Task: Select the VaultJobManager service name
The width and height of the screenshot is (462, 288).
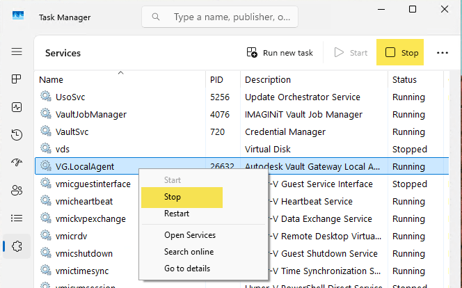Action: tap(90, 115)
